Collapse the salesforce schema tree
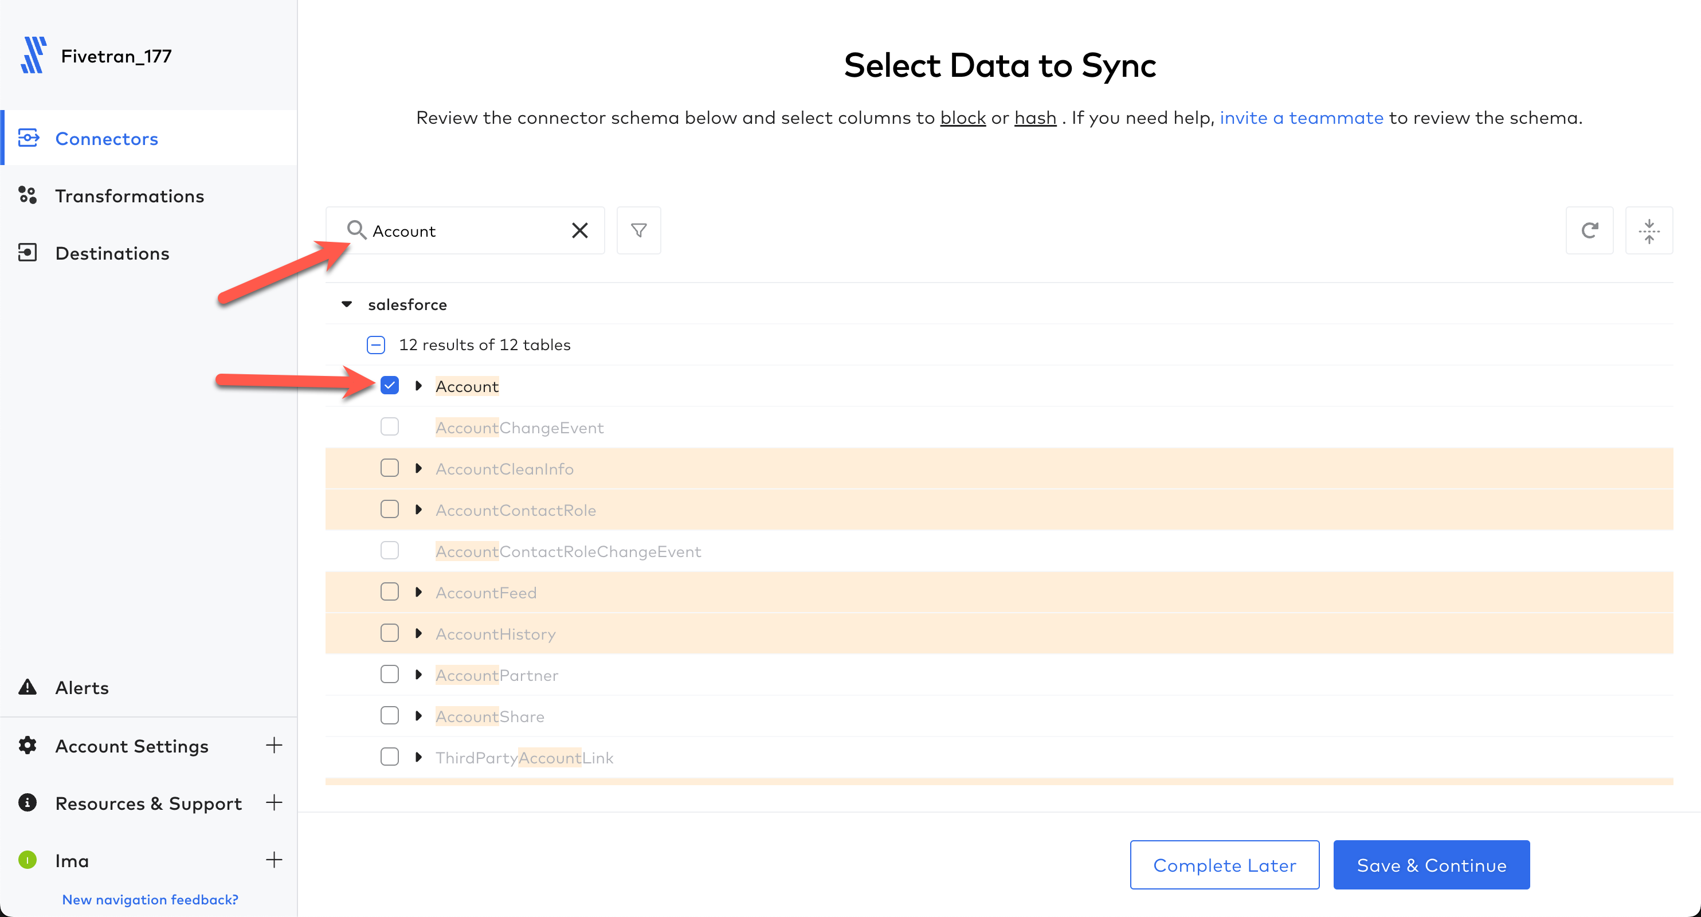 pyautogui.click(x=347, y=304)
